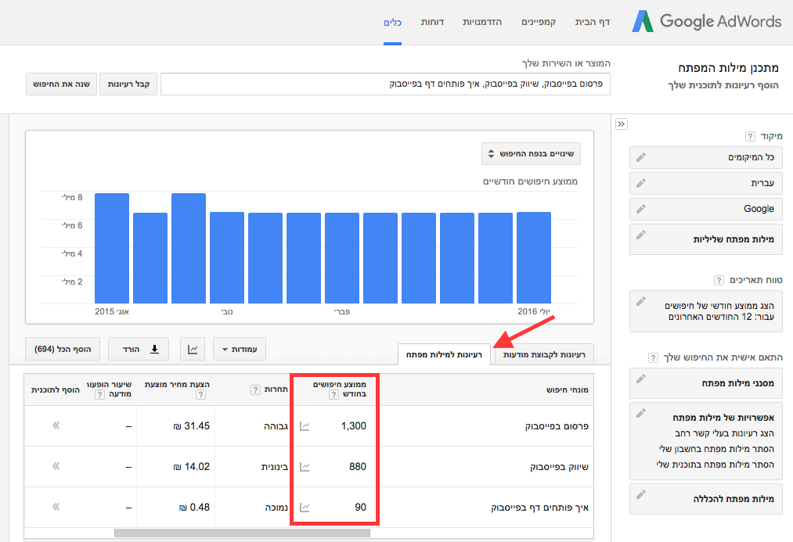Select the רעיונות למילות מפתח tab
Image resolution: width=793 pixels, height=542 pixels.
tap(444, 354)
